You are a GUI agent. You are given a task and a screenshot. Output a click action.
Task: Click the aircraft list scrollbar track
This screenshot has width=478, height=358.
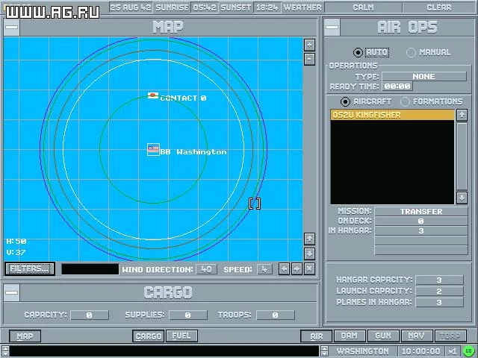[x=462, y=156]
